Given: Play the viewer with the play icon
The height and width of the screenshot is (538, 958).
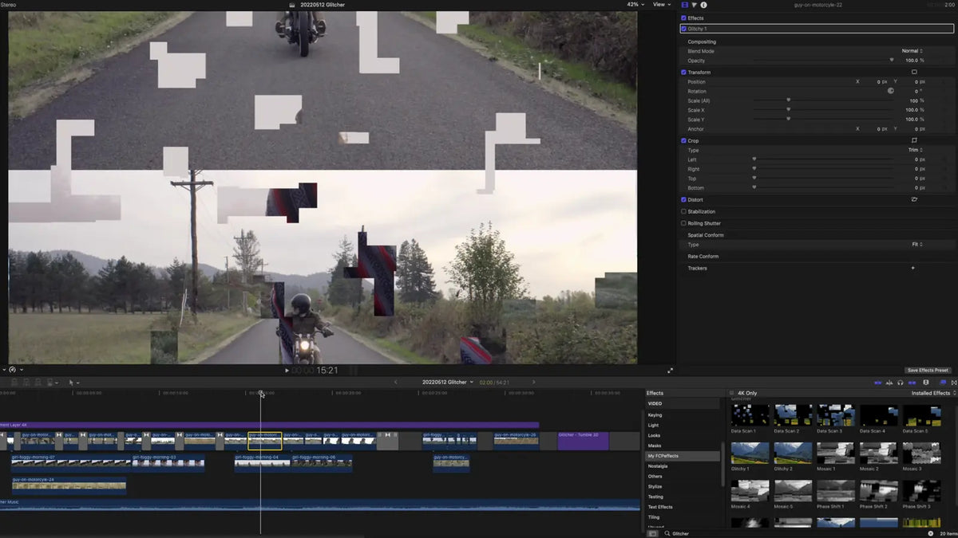Looking at the screenshot, I should 287,371.
